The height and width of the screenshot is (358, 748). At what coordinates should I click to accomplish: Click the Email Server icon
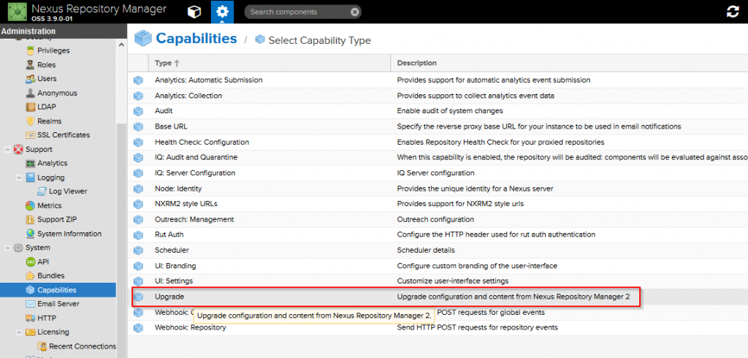pyautogui.click(x=31, y=304)
